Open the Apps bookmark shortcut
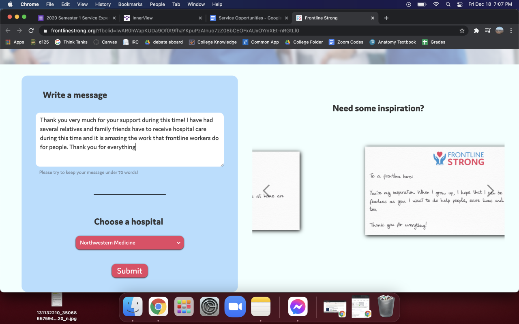519x324 pixels. (x=15, y=42)
